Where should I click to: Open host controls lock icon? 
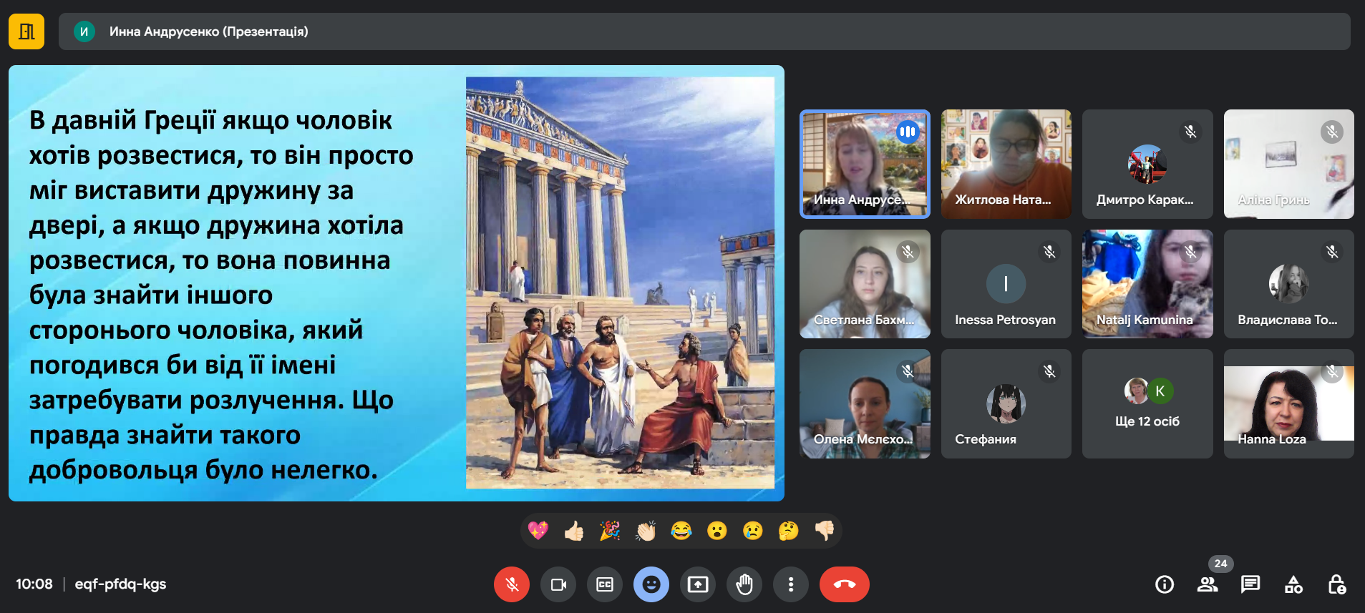tap(1336, 584)
